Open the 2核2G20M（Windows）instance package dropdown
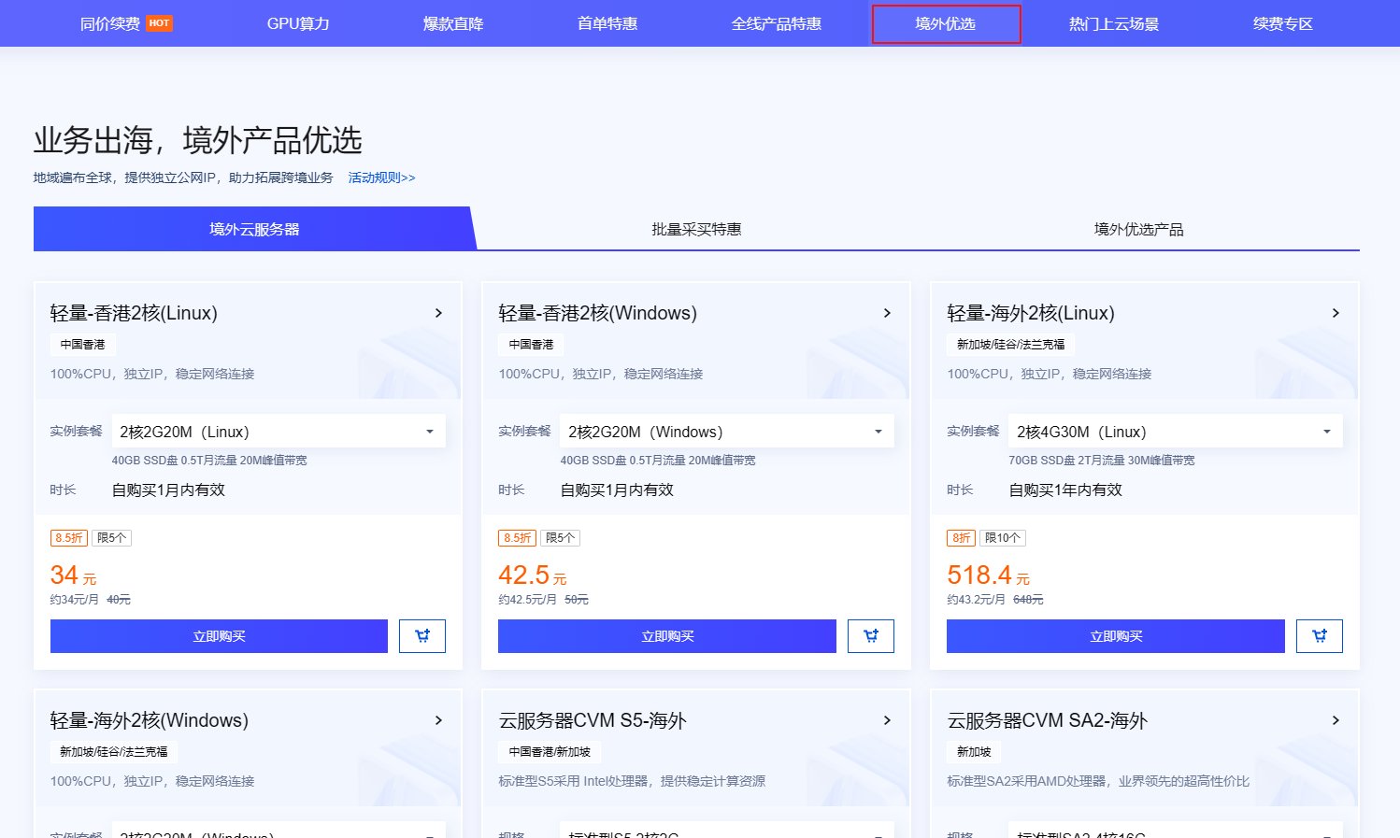This screenshot has height=838, width=1400. pyautogui.click(x=727, y=431)
